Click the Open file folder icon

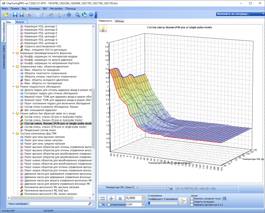pos(6,15)
